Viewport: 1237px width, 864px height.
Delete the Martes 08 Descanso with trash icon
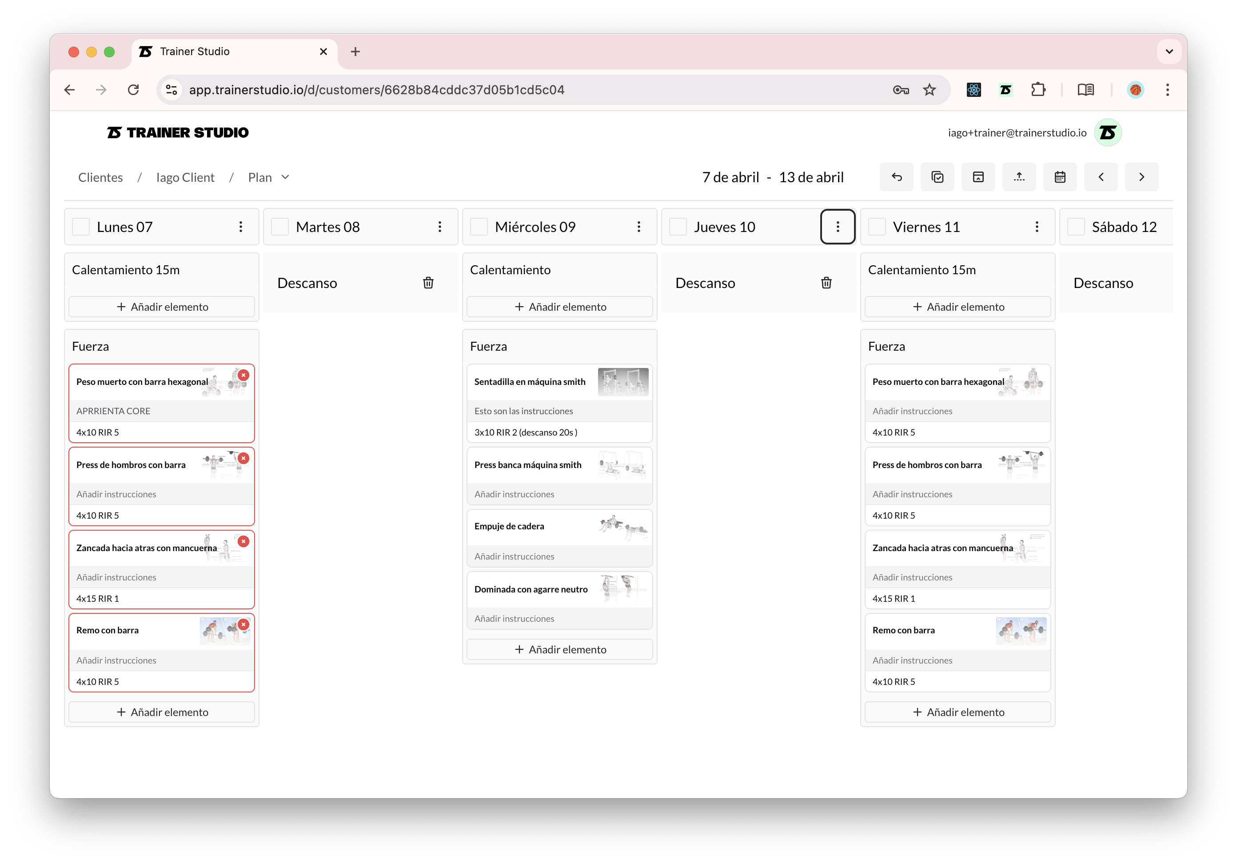click(x=428, y=282)
